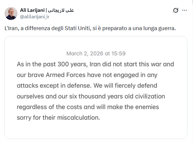Image resolution: width=193 pixels, height=143 pixels.
Task: Click the Persian name علی لاریجانی
Action: tap(61, 10)
